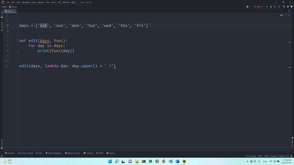294x165 pixels.
Task: Click the cursor position status entry
Action: click(x=251, y=156)
